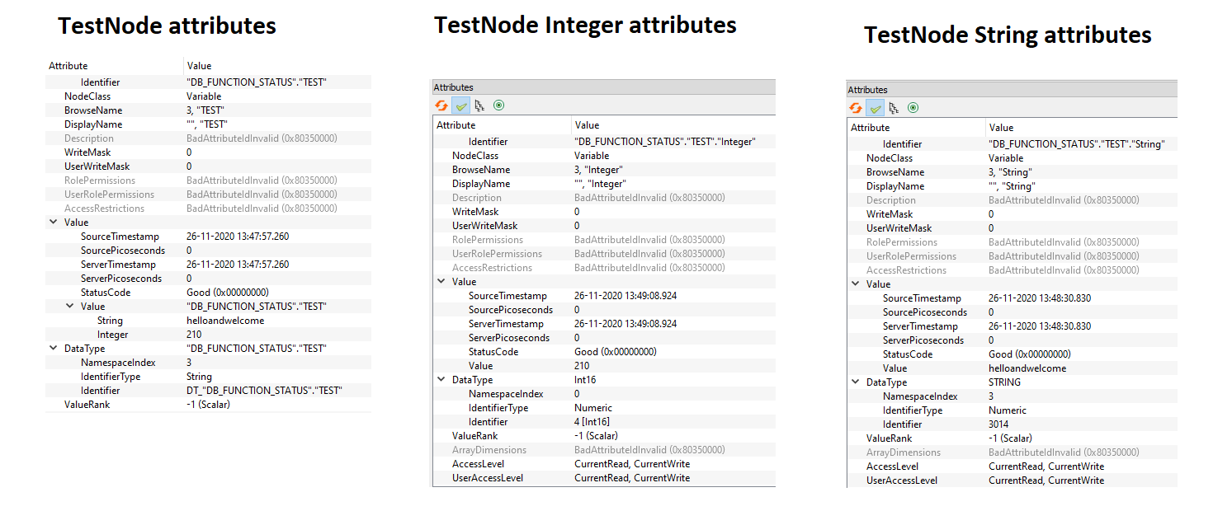Viewport: 1232px width, 525px height.
Task: Select the UserWriteMask row in String panel
Action: click(x=1012, y=228)
